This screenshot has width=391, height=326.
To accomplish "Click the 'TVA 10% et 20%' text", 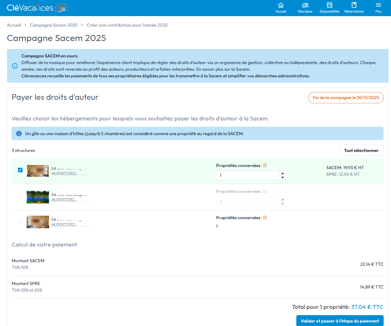I will click(27, 290).
